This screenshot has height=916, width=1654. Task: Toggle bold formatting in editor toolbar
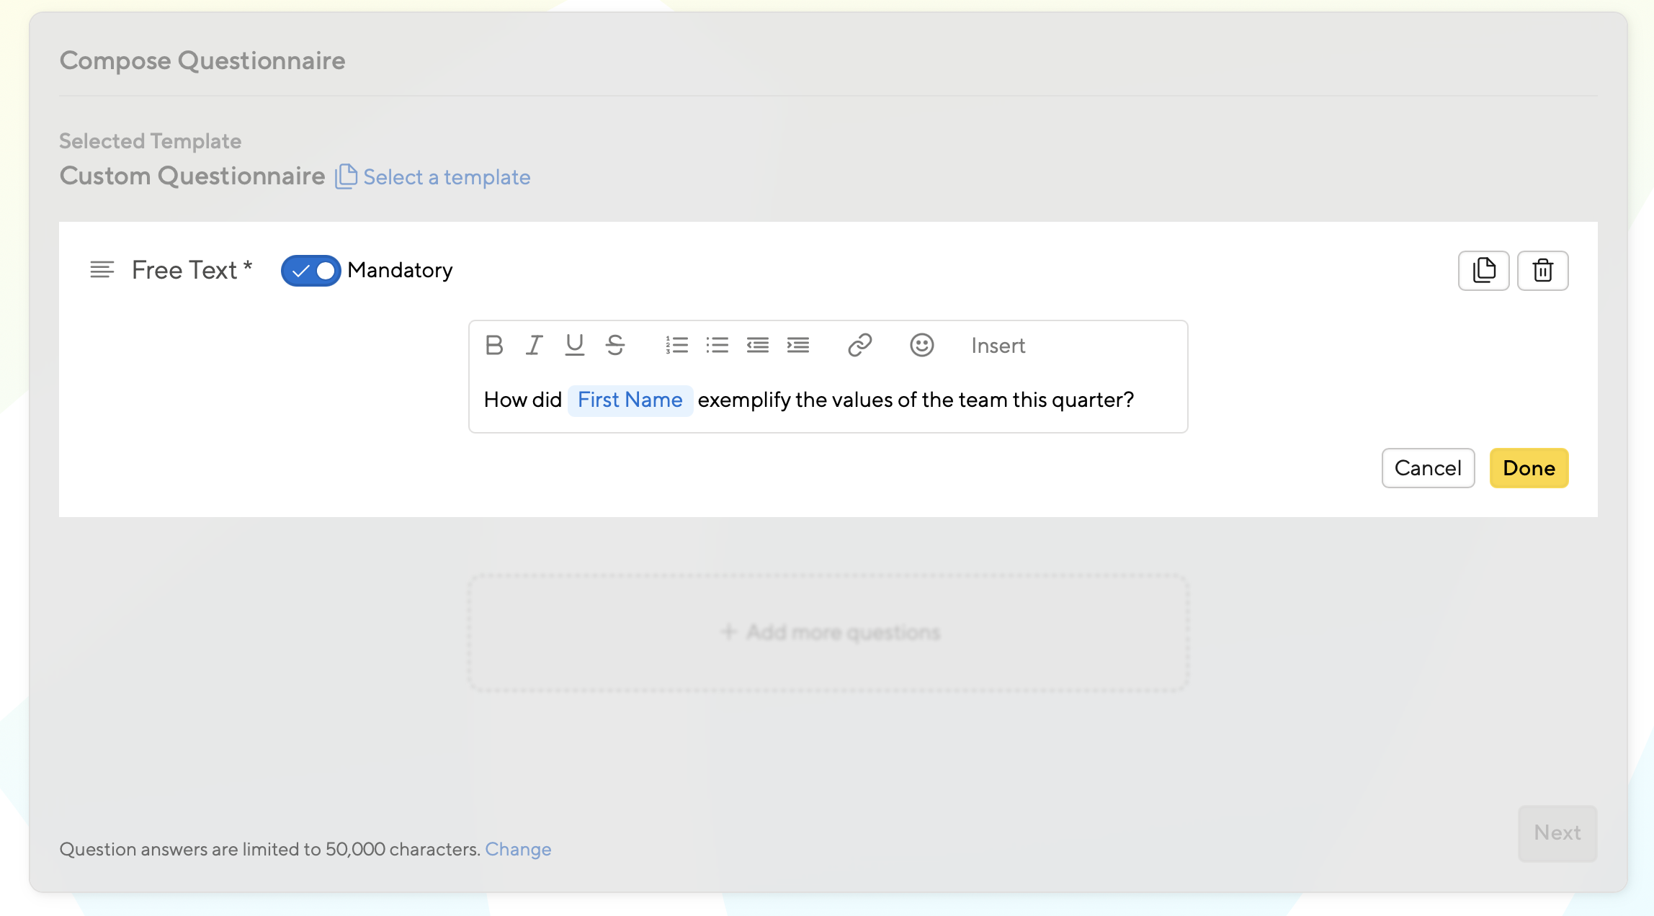[x=494, y=346]
